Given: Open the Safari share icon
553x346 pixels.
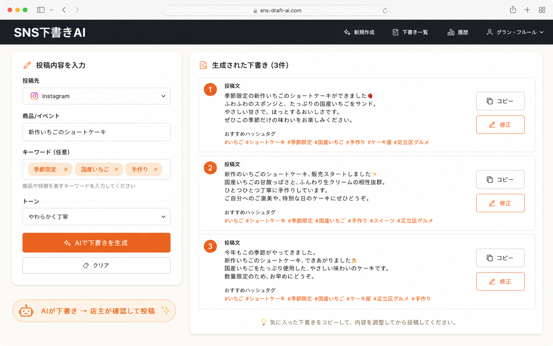Looking at the screenshot, I should point(513,10).
